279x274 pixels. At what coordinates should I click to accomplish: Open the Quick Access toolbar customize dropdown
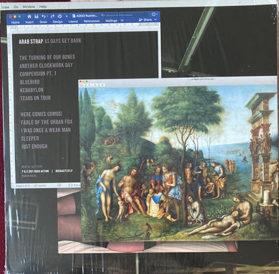point(66,16)
